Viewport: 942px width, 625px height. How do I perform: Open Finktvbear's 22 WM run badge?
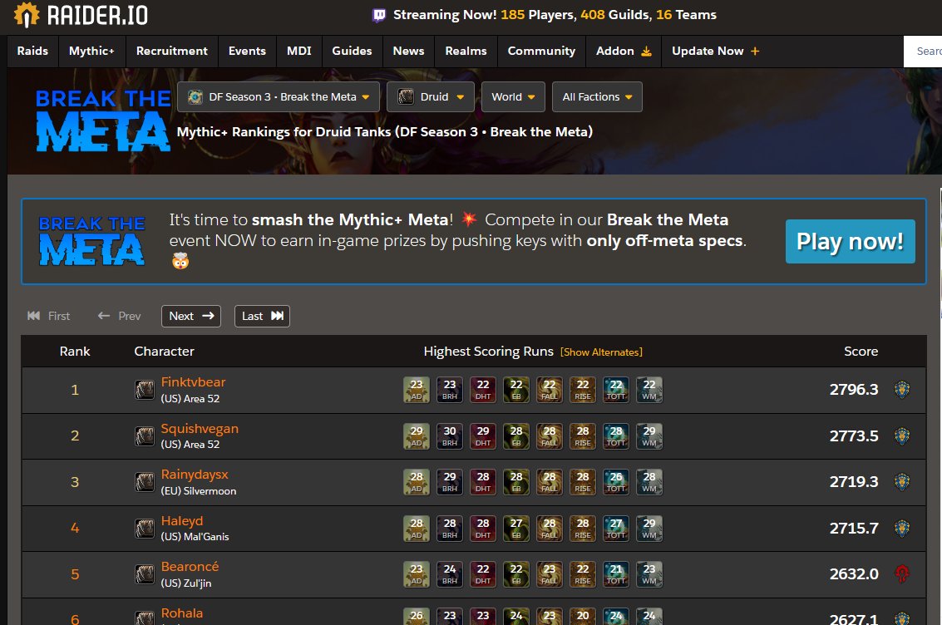(x=649, y=390)
